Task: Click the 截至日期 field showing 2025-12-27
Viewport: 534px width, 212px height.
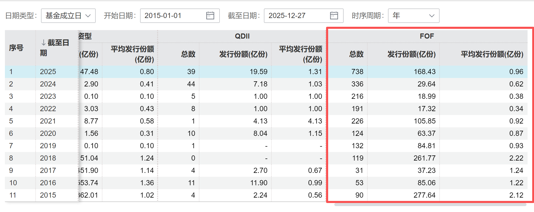Action: pyautogui.click(x=297, y=16)
